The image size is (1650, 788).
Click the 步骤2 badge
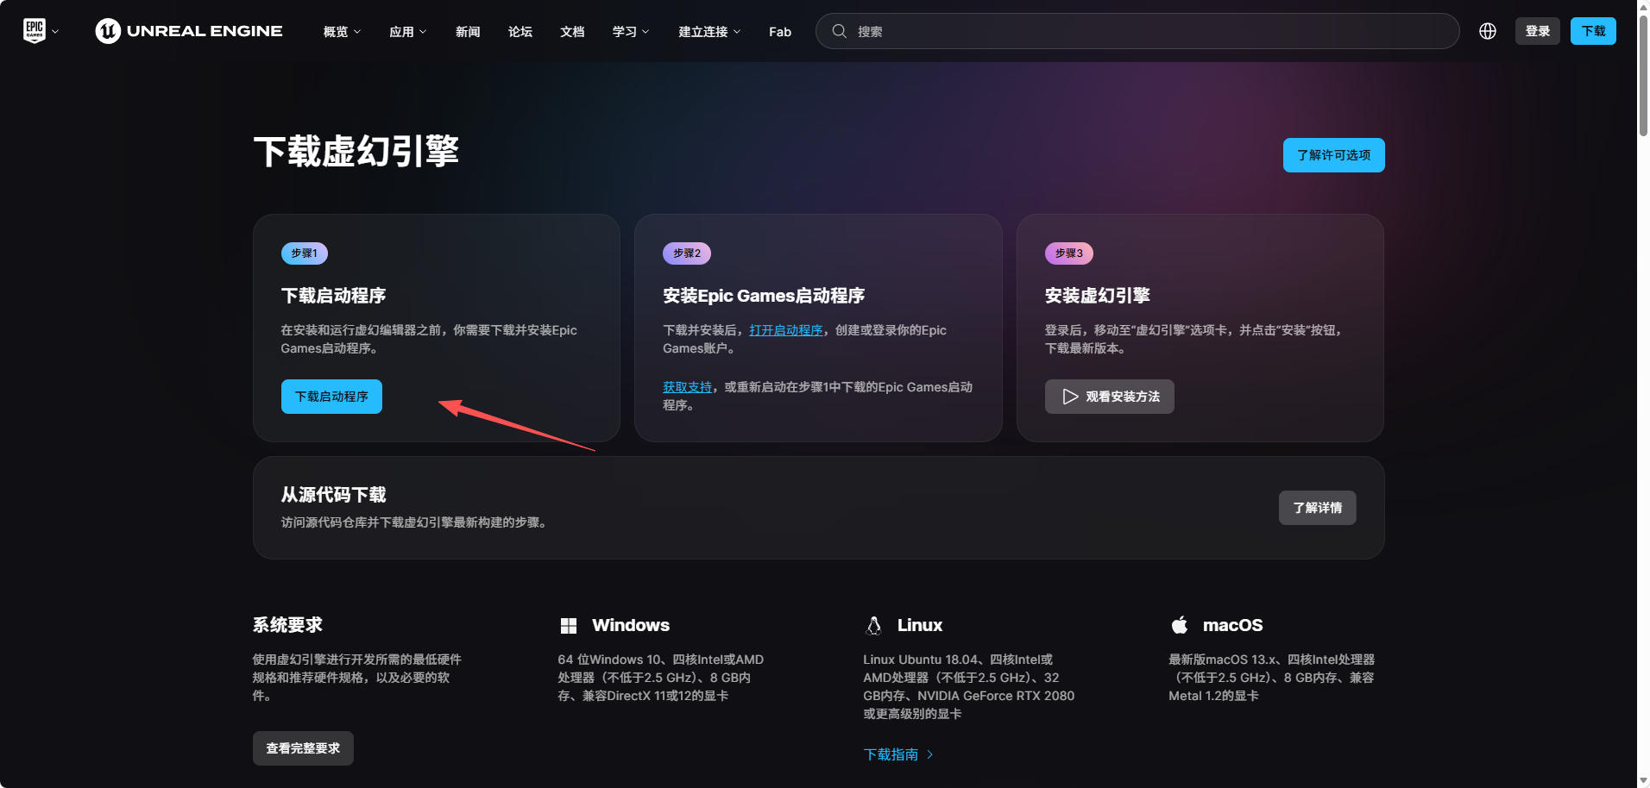(687, 253)
